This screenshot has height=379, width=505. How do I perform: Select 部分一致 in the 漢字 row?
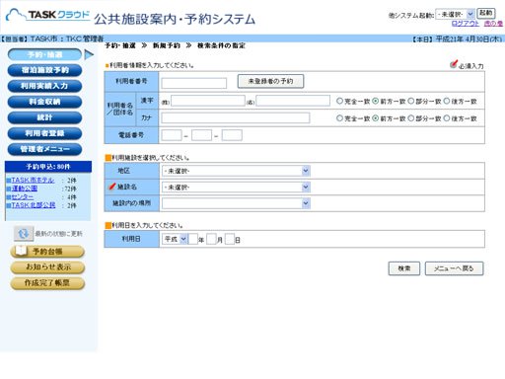(411, 101)
